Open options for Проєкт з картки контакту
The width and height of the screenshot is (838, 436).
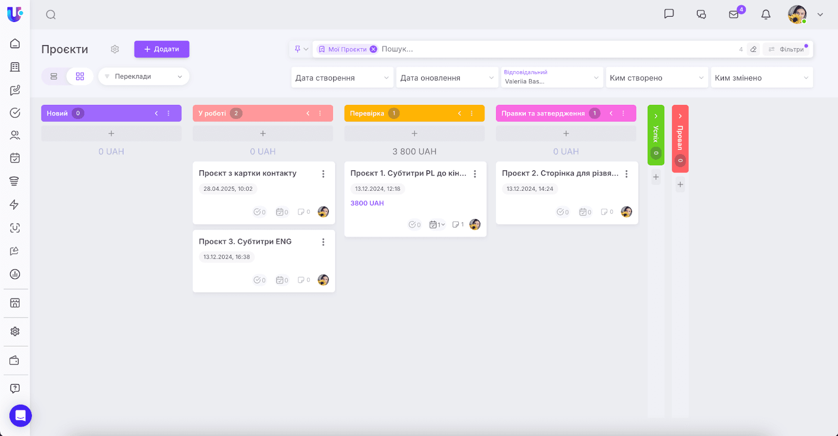pyautogui.click(x=323, y=174)
